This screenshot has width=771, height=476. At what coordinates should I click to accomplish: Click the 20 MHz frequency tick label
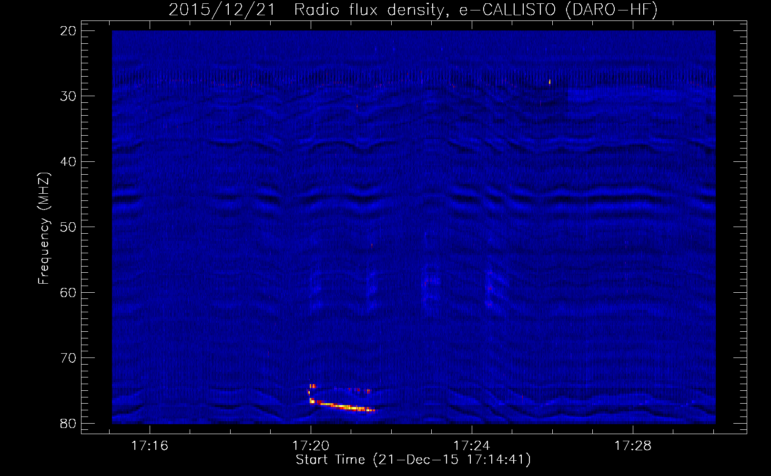pyautogui.click(x=69, y=31)
